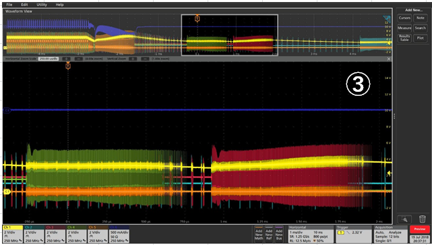Click the 1 trigger source indicator

pyautogui.click(x=341, y=233)
